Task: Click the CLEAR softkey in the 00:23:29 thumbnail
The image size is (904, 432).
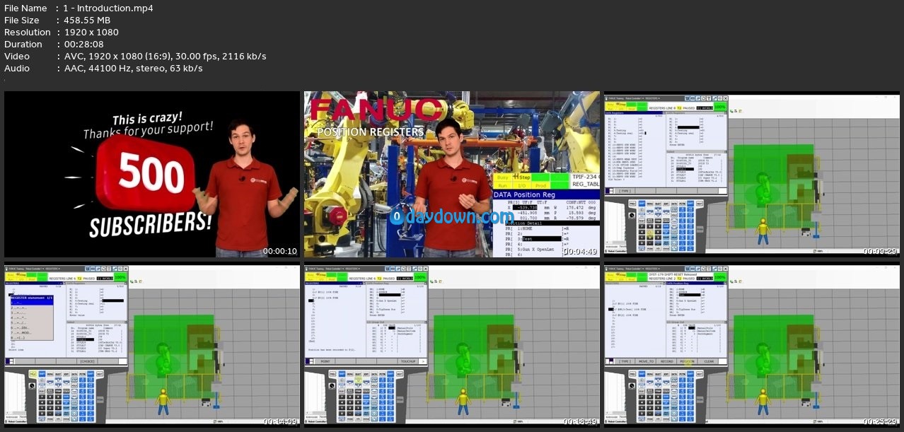Action: click(x=709, y=361)
